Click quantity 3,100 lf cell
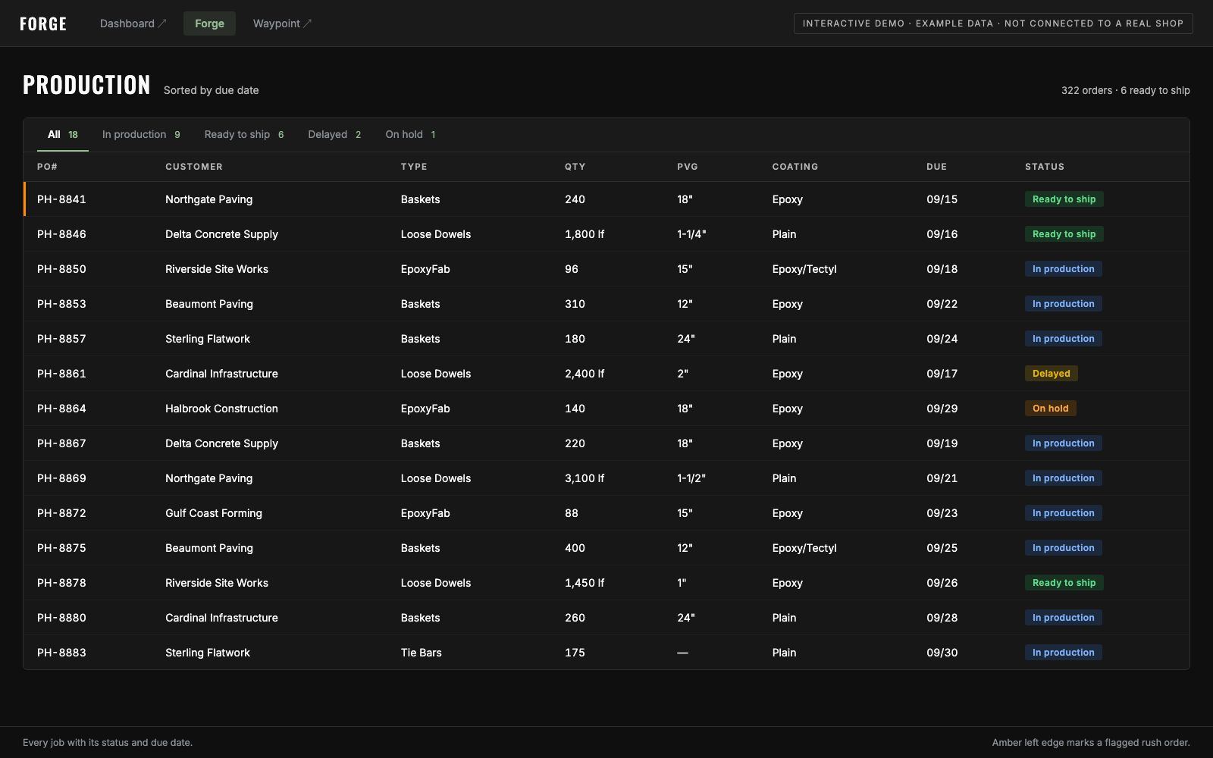Viewport: 1213px width, 758px height. coord(585,478)
